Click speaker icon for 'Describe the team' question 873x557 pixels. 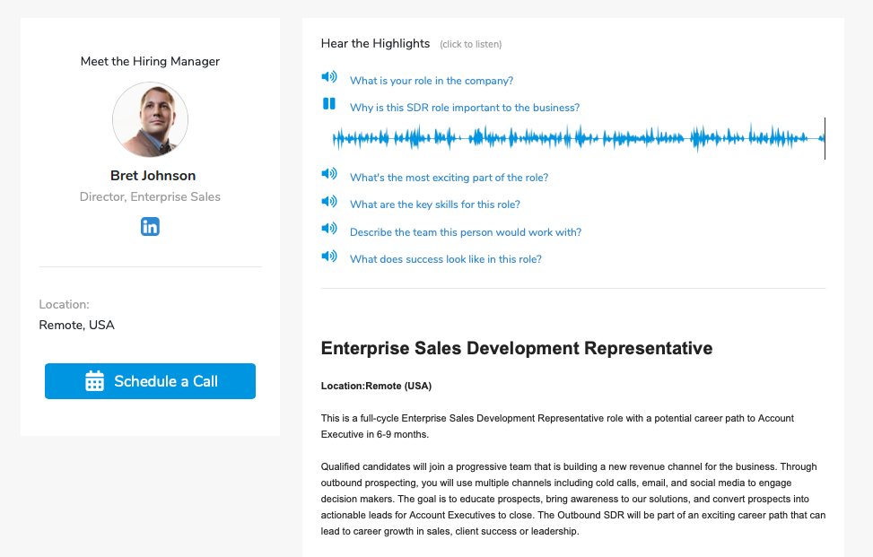point(329,230)
